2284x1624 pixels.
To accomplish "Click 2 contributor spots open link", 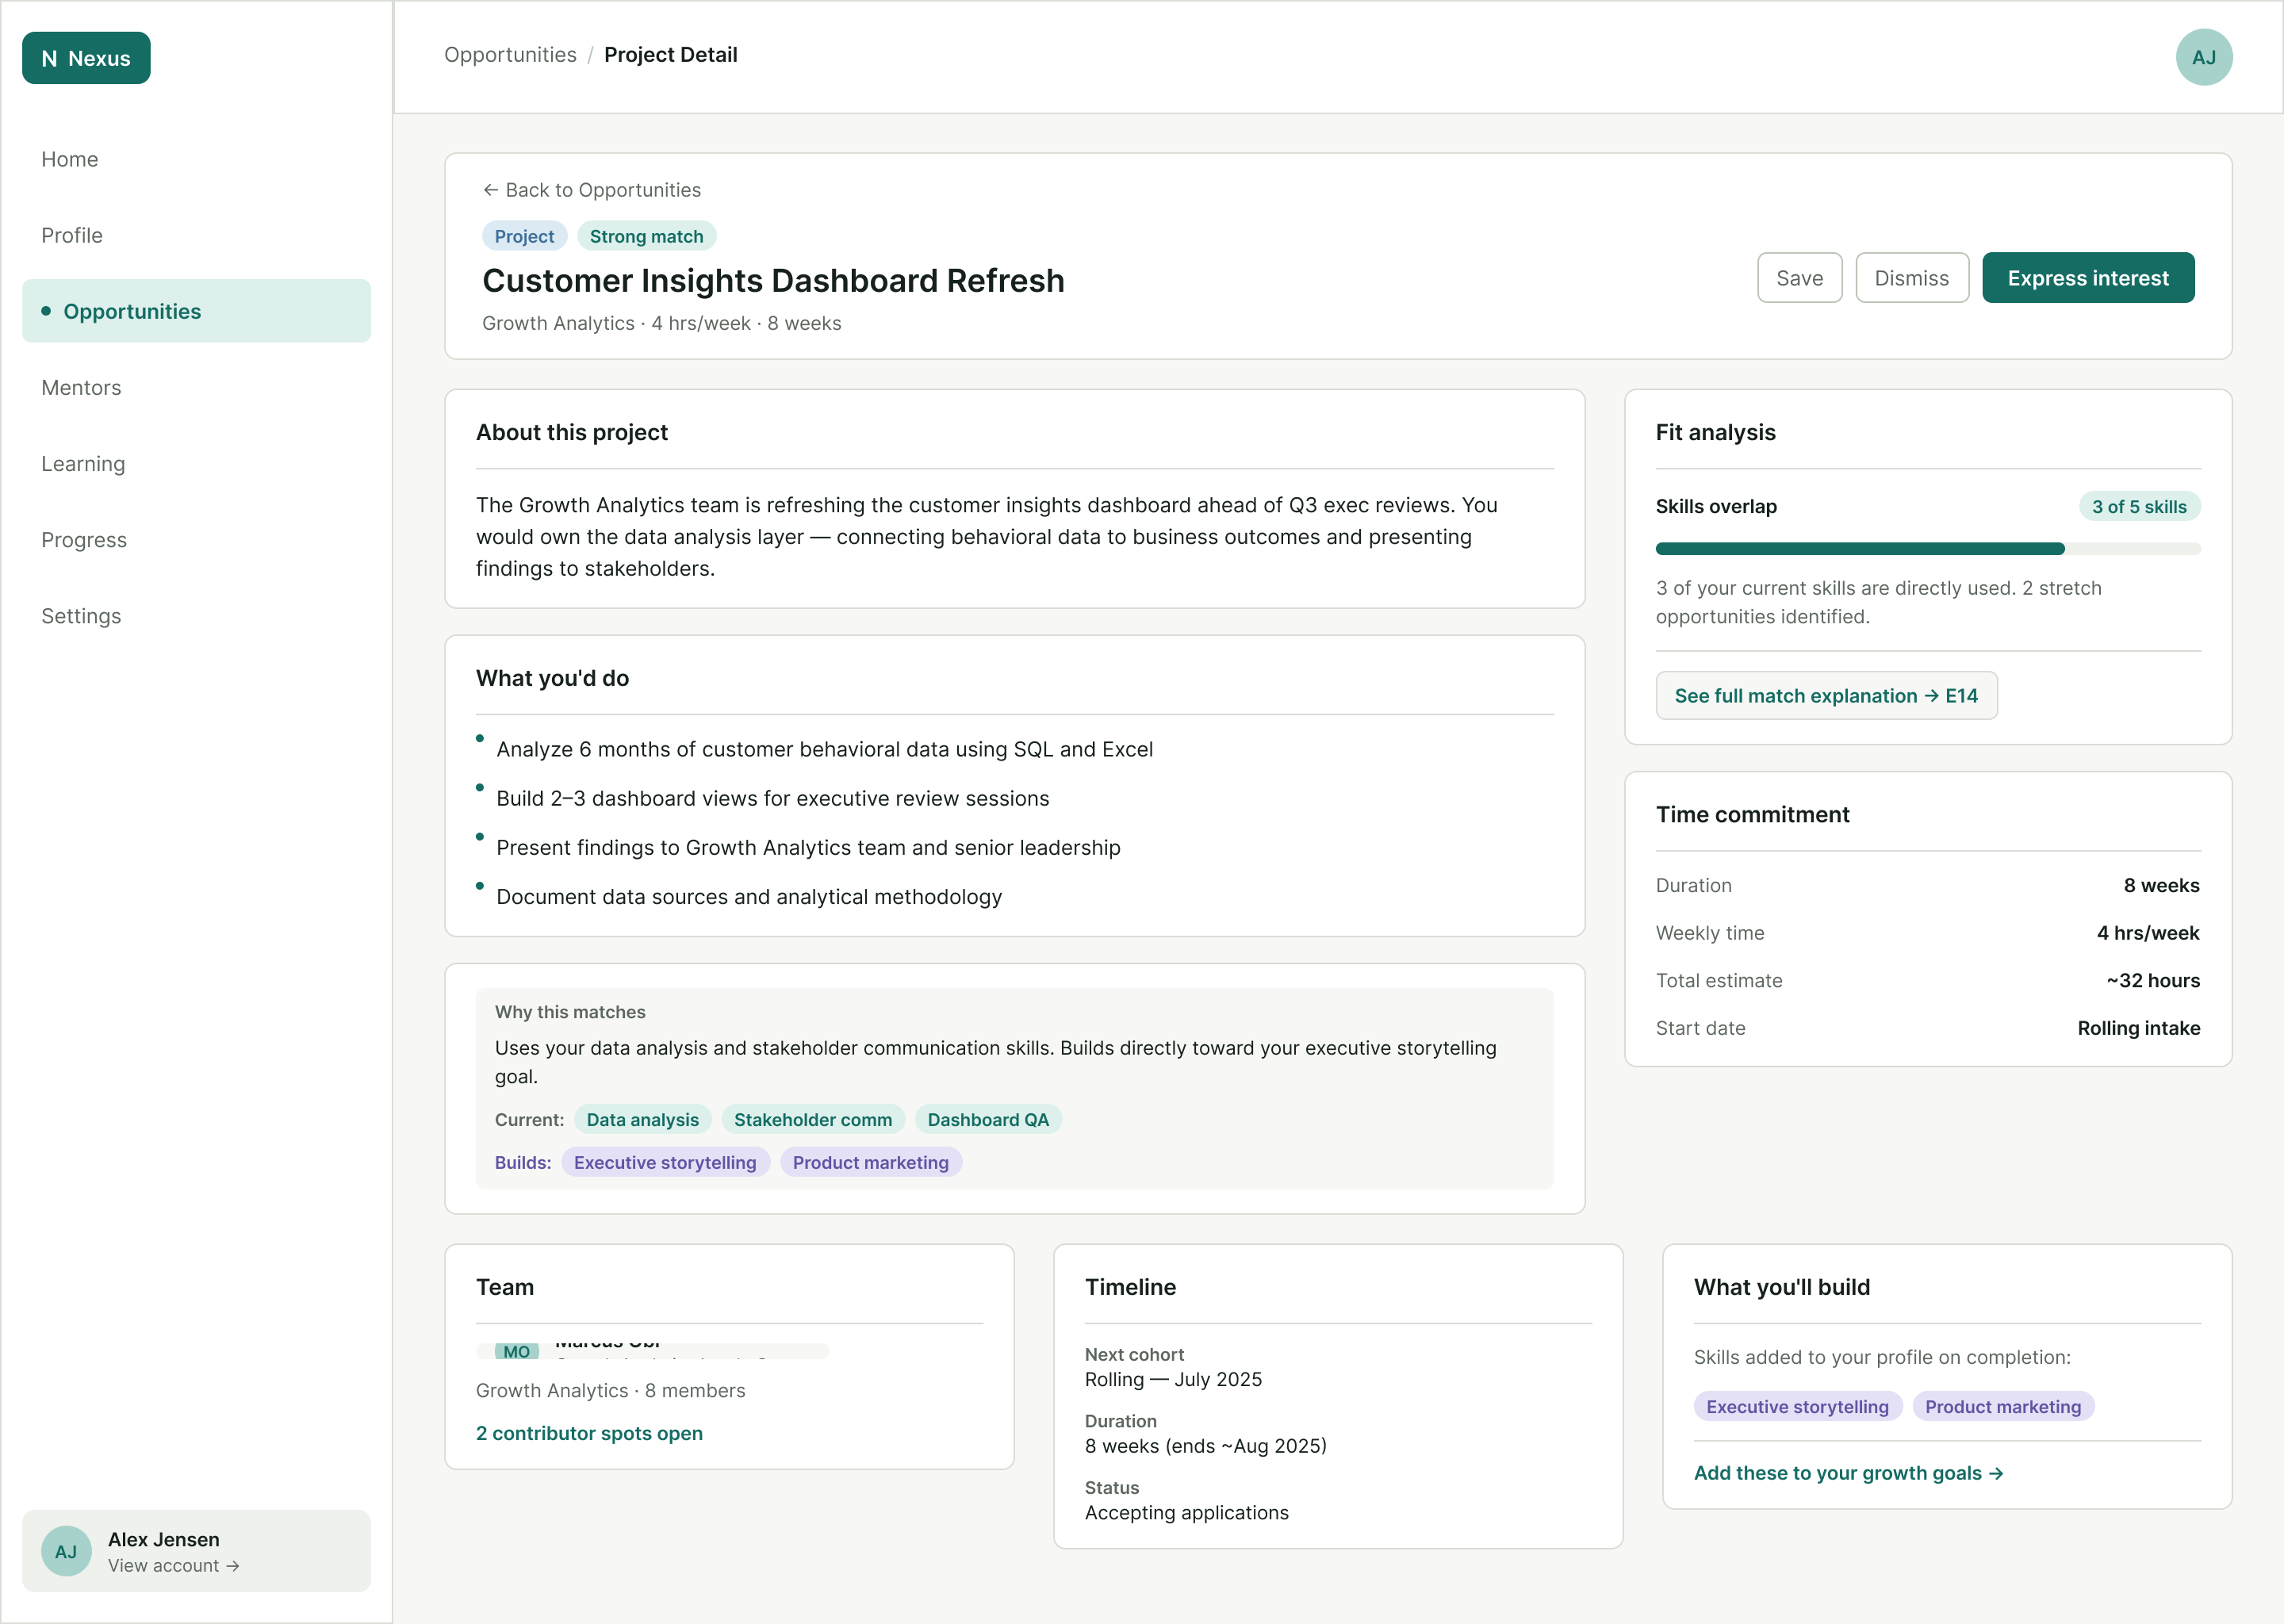I will (589, 1433).
